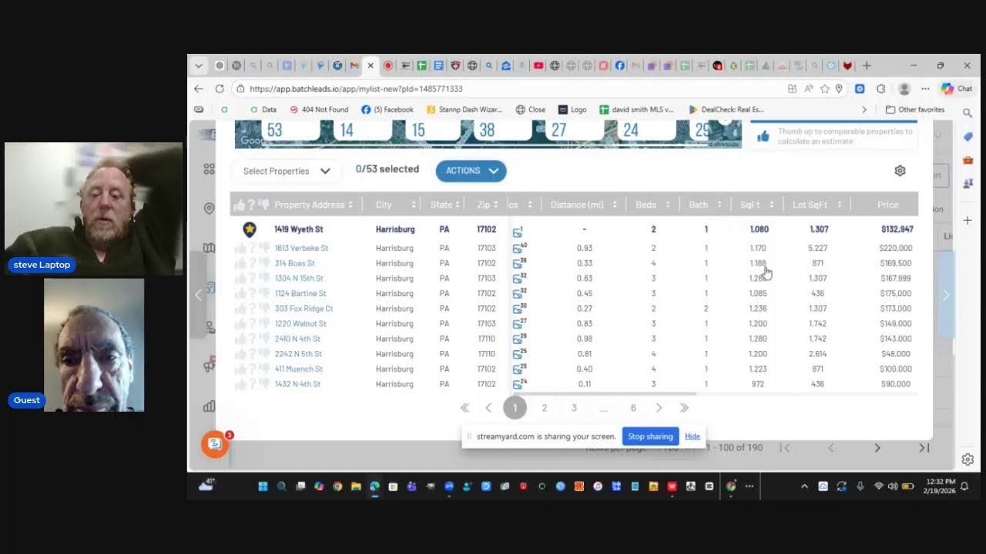This screenshot has height=554, width=986.
Task: Click the browser address bar
Action: [508, 88]
